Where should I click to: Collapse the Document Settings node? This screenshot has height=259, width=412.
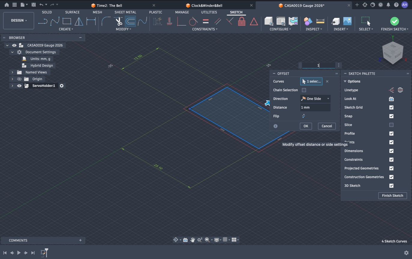pyautogui.click(x=12, y=52)
